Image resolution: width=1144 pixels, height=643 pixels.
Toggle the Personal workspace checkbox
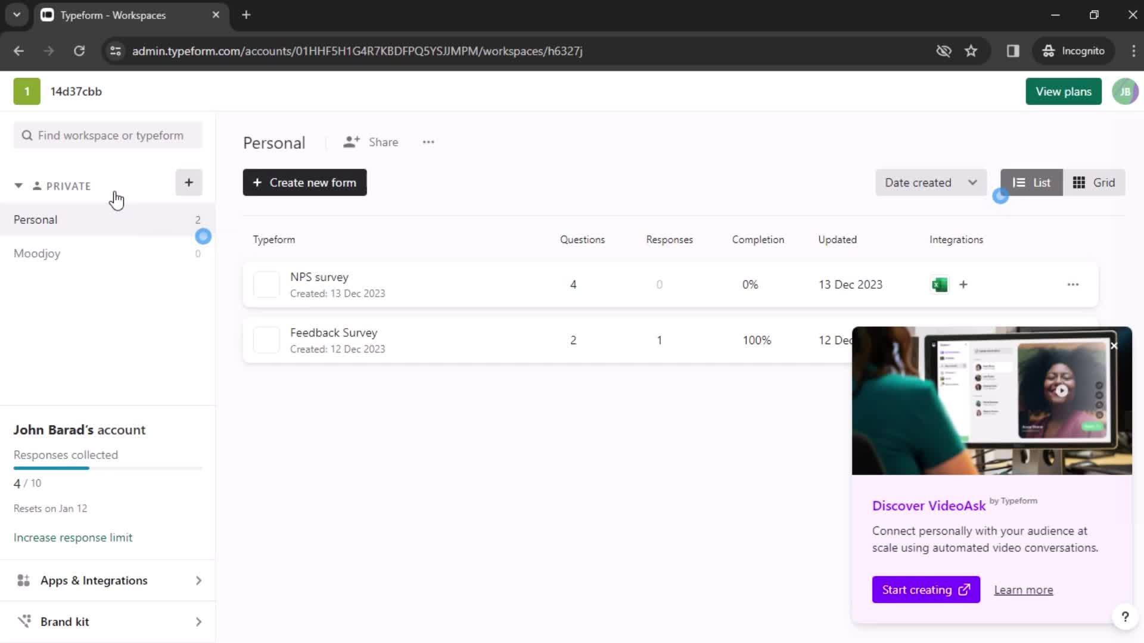pyautogui.click(x=204, y=236)
